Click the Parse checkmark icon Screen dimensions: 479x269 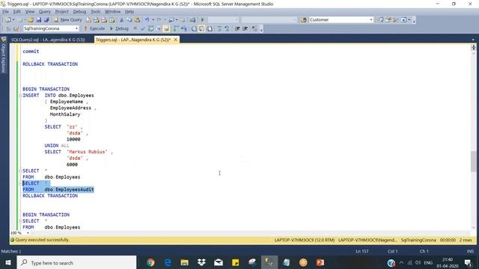(x=143, y=28)
